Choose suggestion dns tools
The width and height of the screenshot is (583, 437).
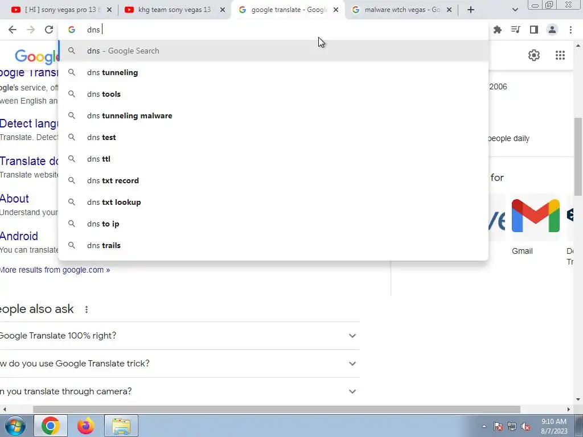click(273, 94)
